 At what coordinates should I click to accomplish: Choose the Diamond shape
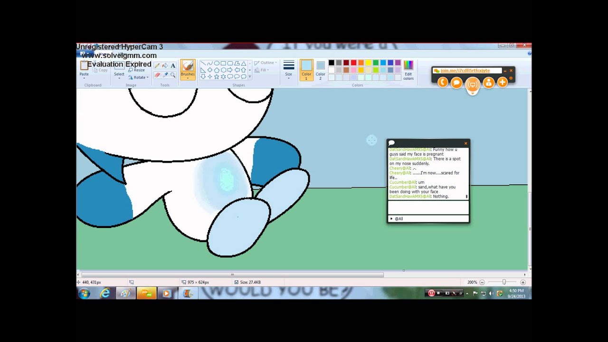click(210, 70)
